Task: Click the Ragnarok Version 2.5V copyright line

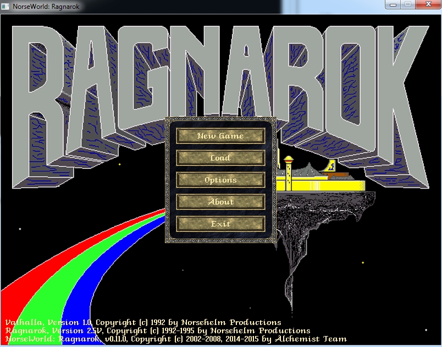Action: pyautogui.click(x=158, y=331)
